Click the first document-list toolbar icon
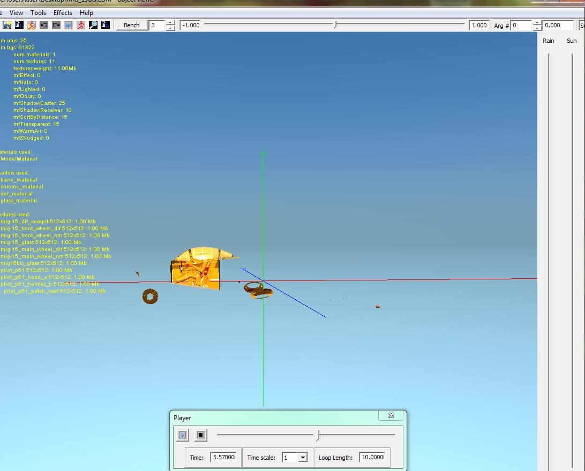Image resolution: width=585 pixels, height=471 pixels. pos(19,25)
